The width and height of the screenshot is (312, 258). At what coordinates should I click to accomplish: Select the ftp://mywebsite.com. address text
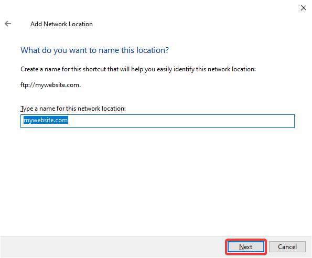click(50, 85)
